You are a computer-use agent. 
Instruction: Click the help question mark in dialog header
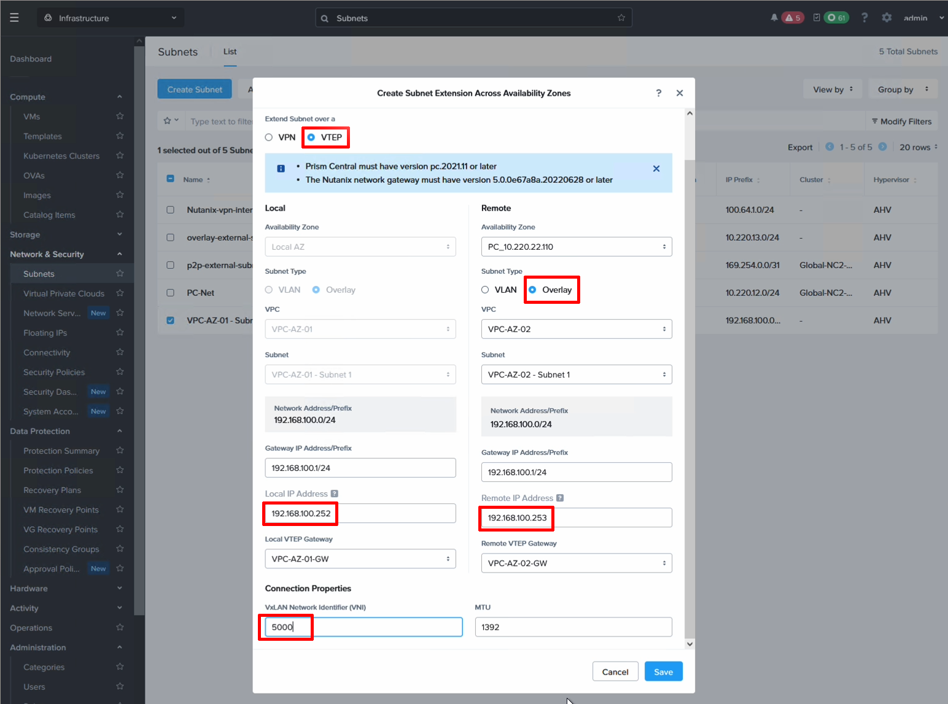pyautogui.click(x=659, y=93)
